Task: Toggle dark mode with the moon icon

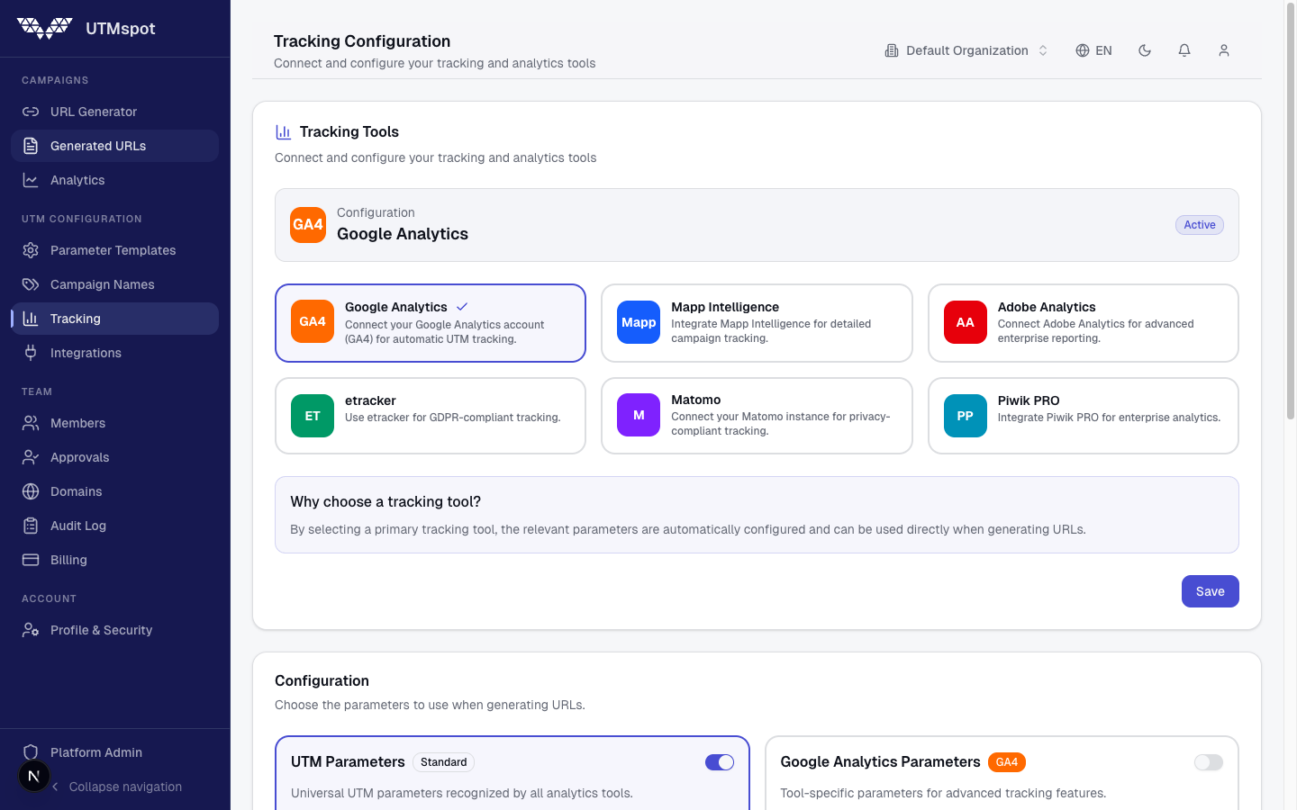Action: [1145, 50]
